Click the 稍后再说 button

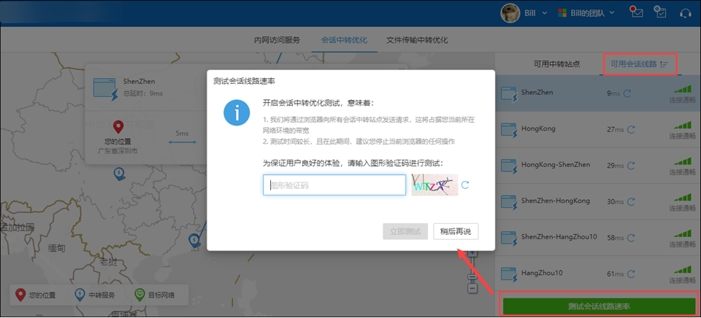click(456, 231)
